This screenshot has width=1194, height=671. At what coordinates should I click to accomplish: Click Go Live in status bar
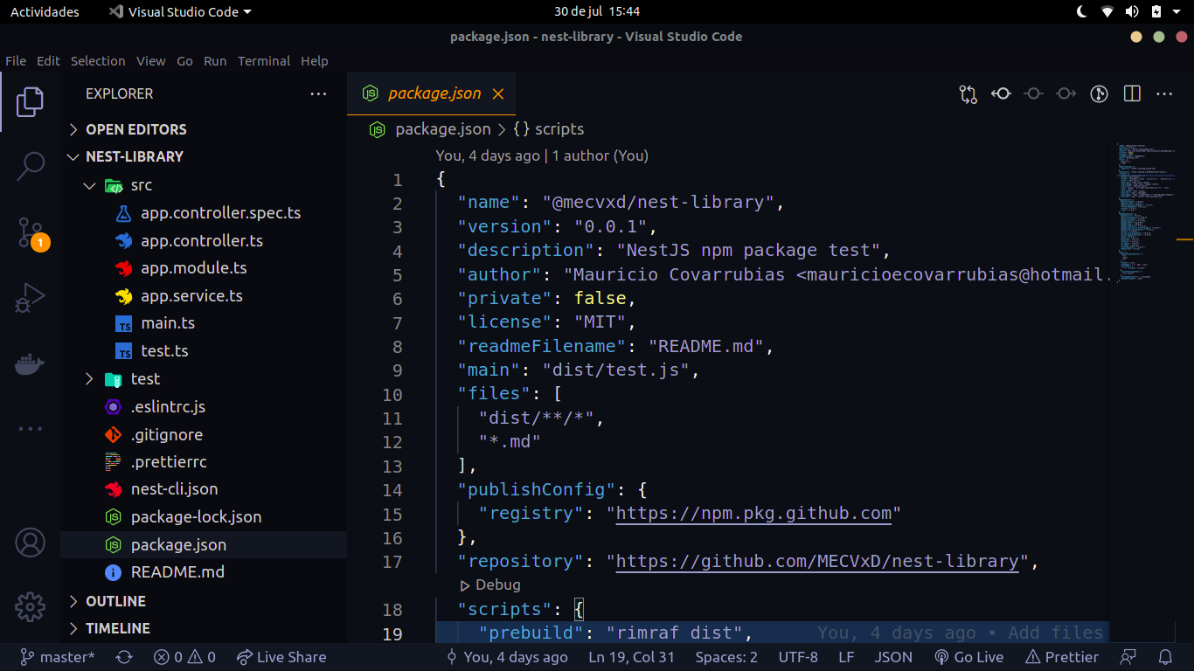(x=968, y=657)
